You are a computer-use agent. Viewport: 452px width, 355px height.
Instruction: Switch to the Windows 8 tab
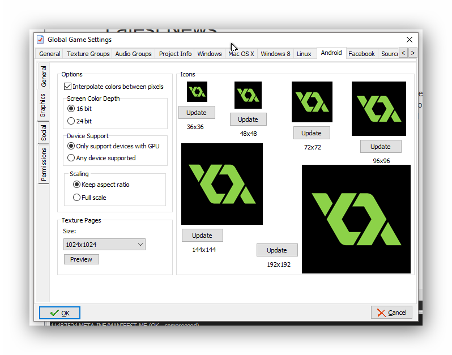pyautogui.click(x=275, y=54)
